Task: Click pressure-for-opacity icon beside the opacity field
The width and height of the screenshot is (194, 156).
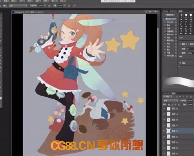Action: tap(49, 5)
